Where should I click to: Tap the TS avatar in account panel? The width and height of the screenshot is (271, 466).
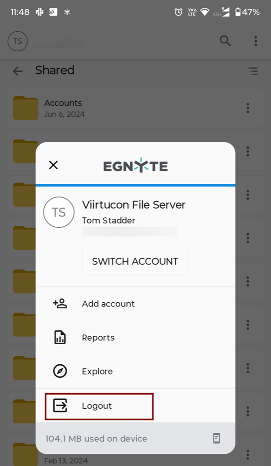[x=59, y=212]
